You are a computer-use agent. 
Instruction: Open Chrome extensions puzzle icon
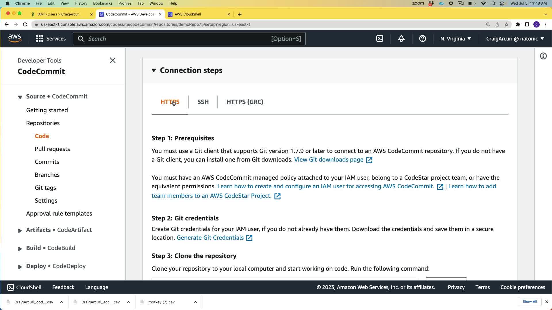[518, 24]
